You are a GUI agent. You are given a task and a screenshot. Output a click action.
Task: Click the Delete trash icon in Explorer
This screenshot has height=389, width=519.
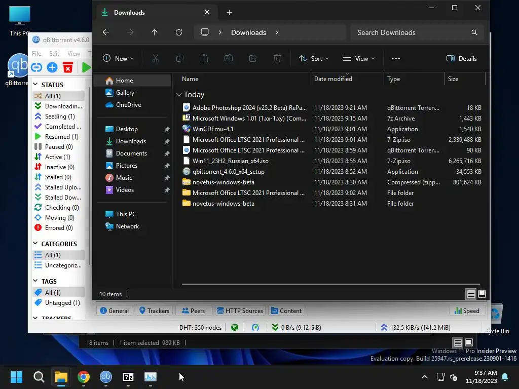277,59
